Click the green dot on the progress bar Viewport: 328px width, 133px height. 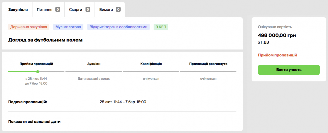click(x=38, y=71)
